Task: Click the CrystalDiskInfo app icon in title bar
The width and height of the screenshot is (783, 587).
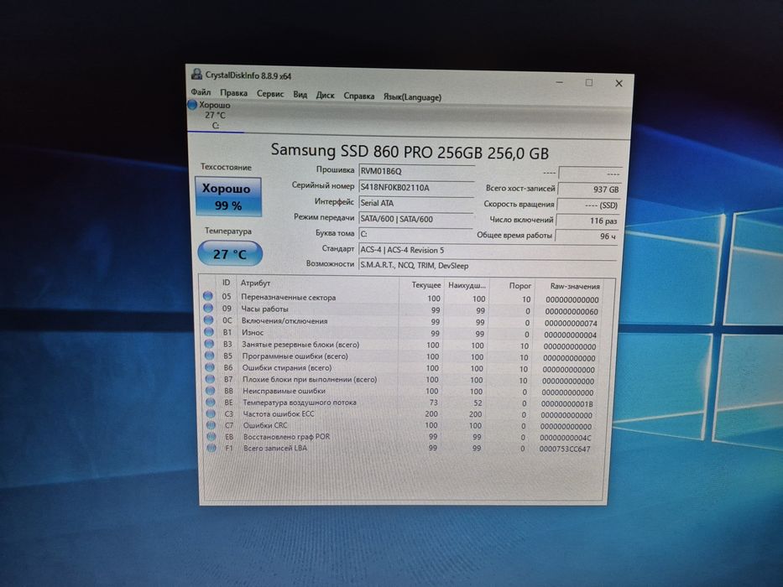Action: coord(196,75)
